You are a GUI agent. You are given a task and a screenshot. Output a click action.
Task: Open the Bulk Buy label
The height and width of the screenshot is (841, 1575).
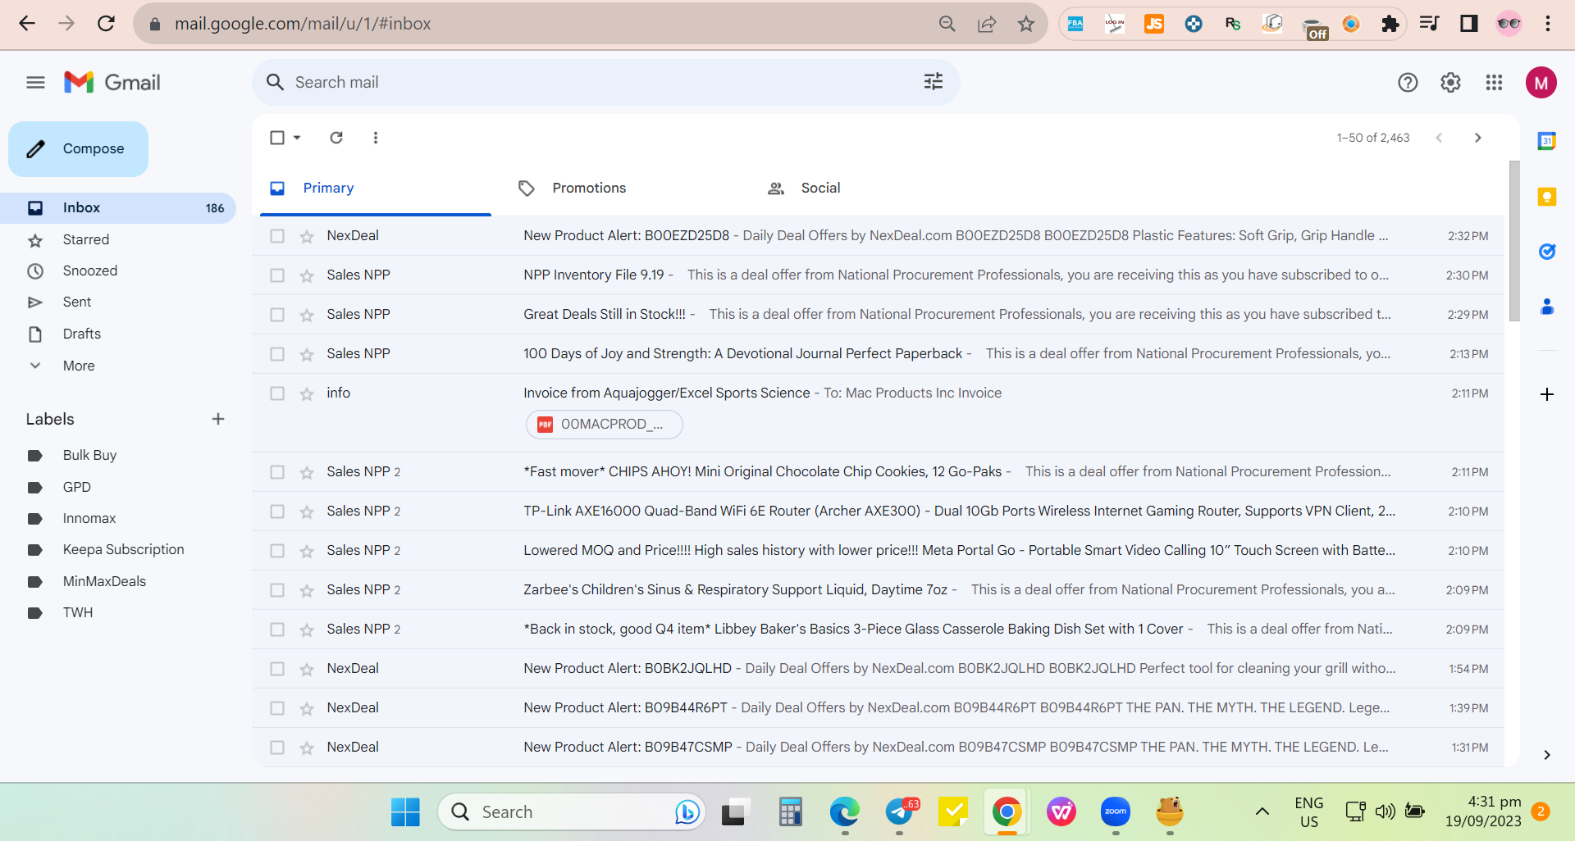click(118, 455)
